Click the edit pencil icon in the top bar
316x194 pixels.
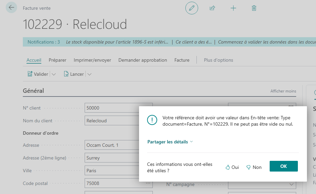point(191,8)
